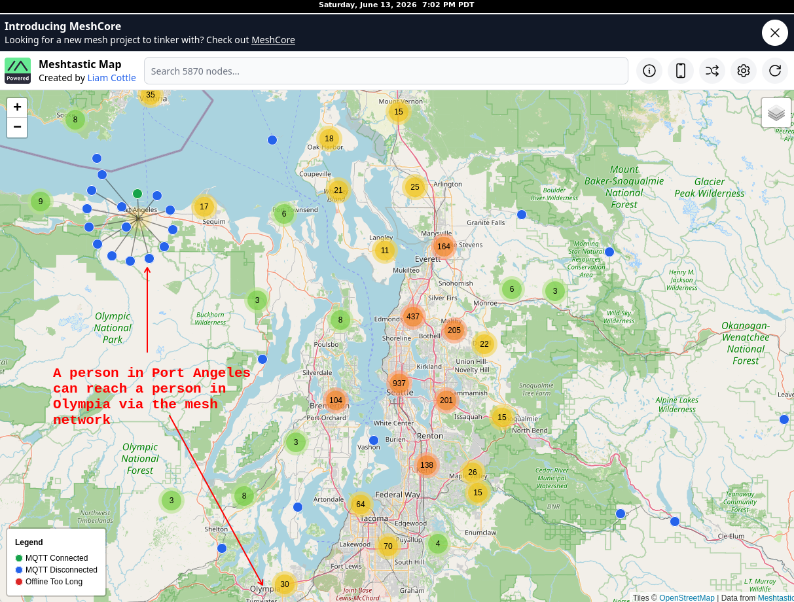Expand the 35 node cluster near Victoria
794x602 pixels.
(151, 96)
